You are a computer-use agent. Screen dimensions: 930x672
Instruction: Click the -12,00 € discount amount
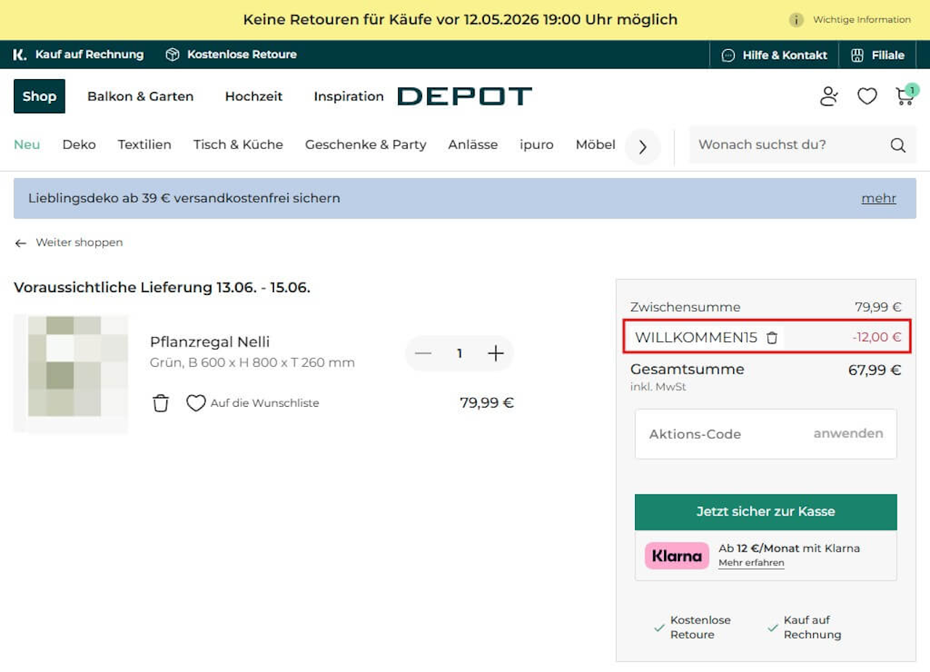(x=877, y=337)
